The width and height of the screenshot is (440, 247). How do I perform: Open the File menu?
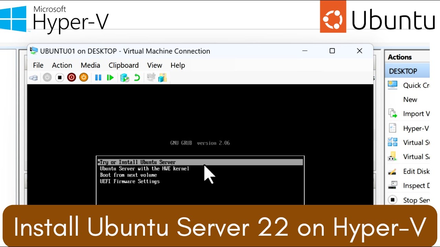(x=38, y=65)
